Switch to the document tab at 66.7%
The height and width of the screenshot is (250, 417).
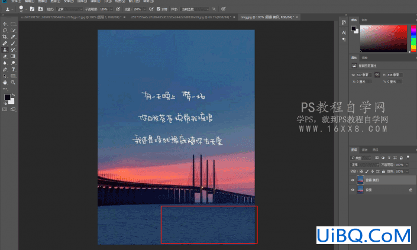click(181, 17)
